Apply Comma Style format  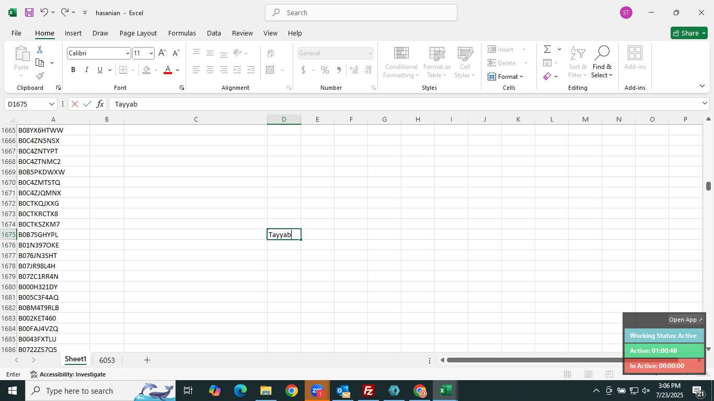339,70
